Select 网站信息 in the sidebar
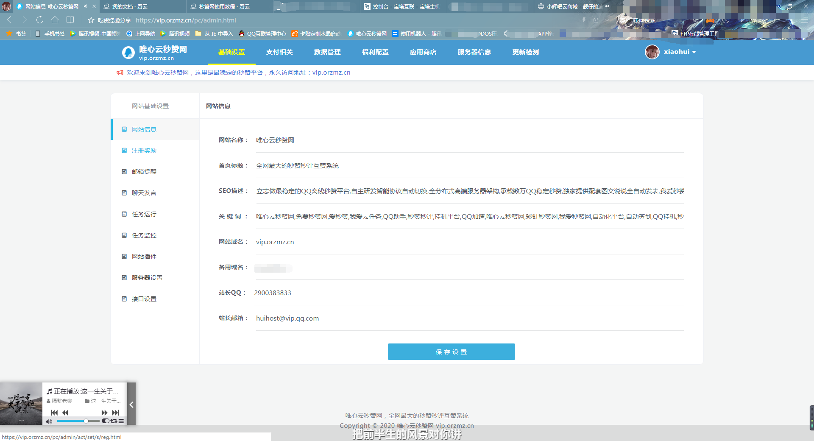The image size is (814, 441). (x=155, y=129)
